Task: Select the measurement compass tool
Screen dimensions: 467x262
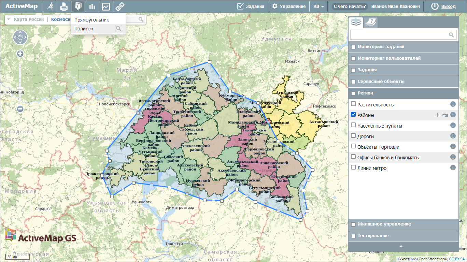Action: [50, 6]
